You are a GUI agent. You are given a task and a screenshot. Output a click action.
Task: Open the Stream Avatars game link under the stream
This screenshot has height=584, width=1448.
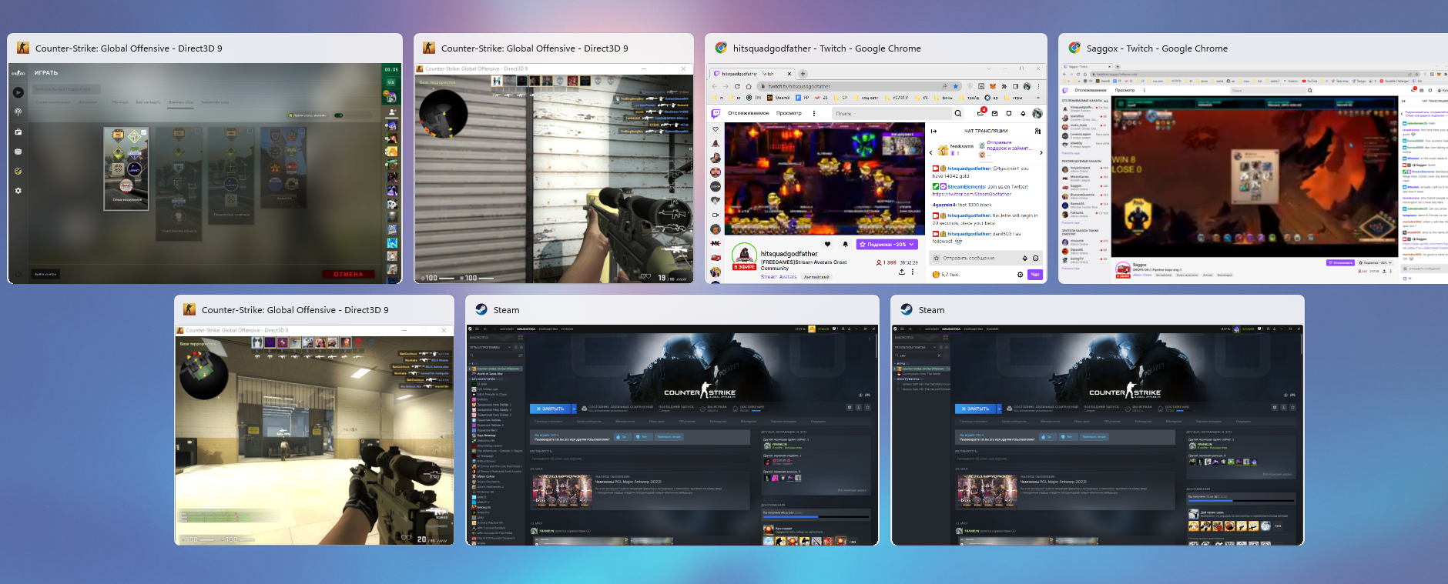[779, 277]
